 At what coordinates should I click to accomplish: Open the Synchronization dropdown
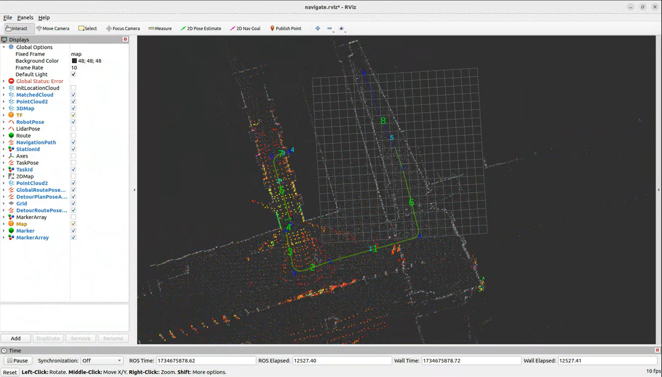click(102, 360)
